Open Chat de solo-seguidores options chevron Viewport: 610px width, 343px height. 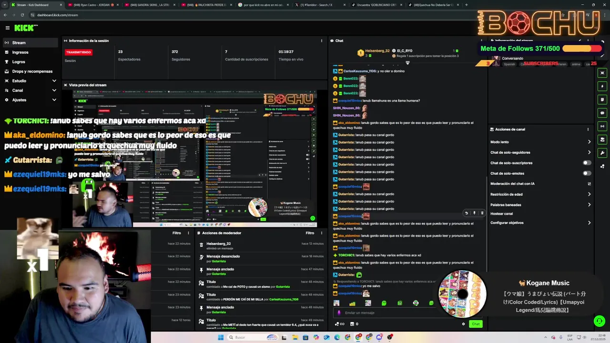tap(589, 152)
